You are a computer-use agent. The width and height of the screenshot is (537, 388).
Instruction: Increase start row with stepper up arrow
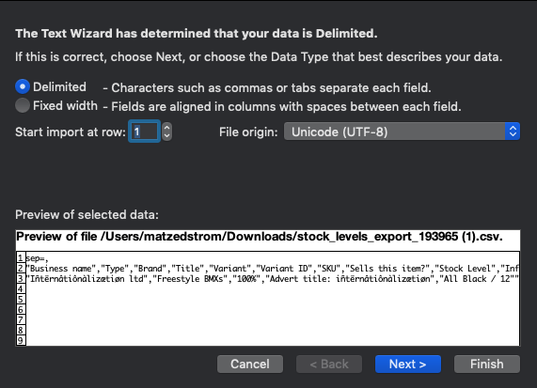click(x=166, y=127)
